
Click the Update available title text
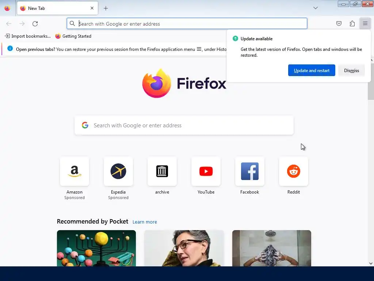click(256, 39)
